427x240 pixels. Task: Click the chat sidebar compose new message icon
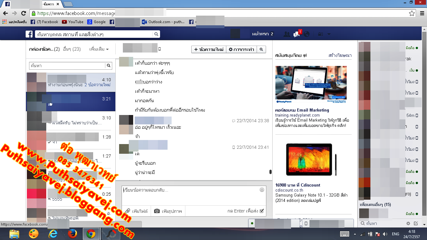[x=416, y=223]
